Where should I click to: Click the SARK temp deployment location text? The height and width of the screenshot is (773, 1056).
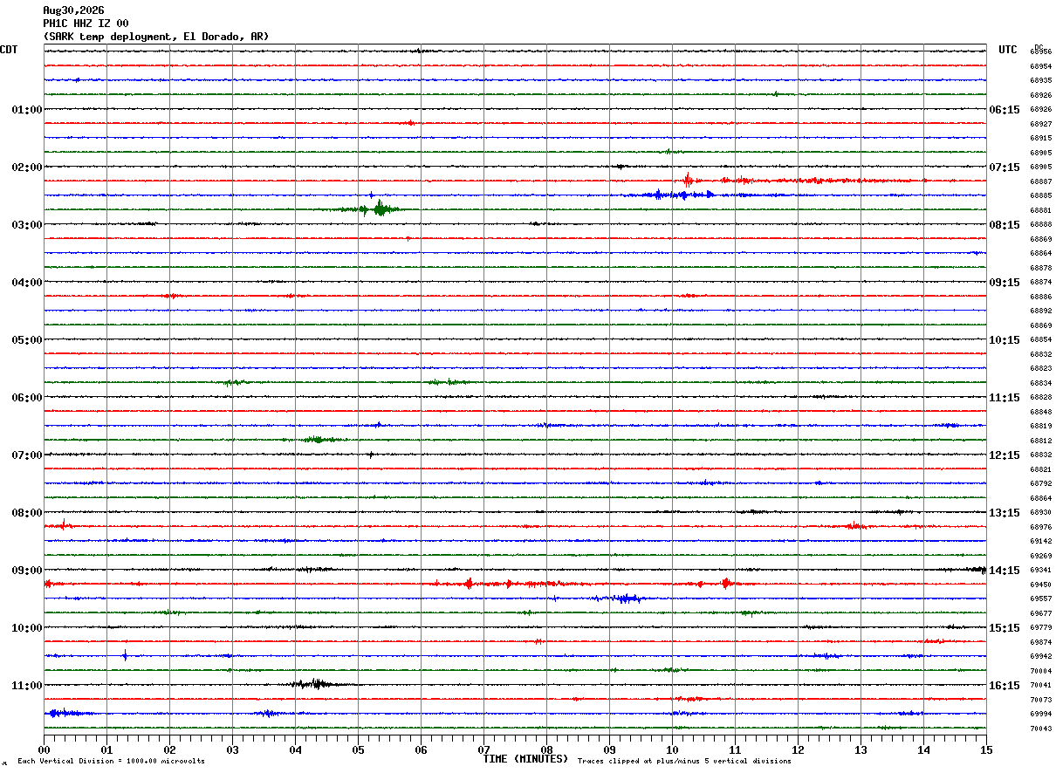pyautogui.click(x=156, y=37)
